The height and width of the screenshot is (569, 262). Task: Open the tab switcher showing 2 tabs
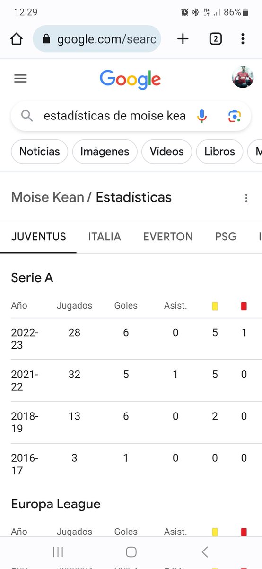click(x=215, y=39)
